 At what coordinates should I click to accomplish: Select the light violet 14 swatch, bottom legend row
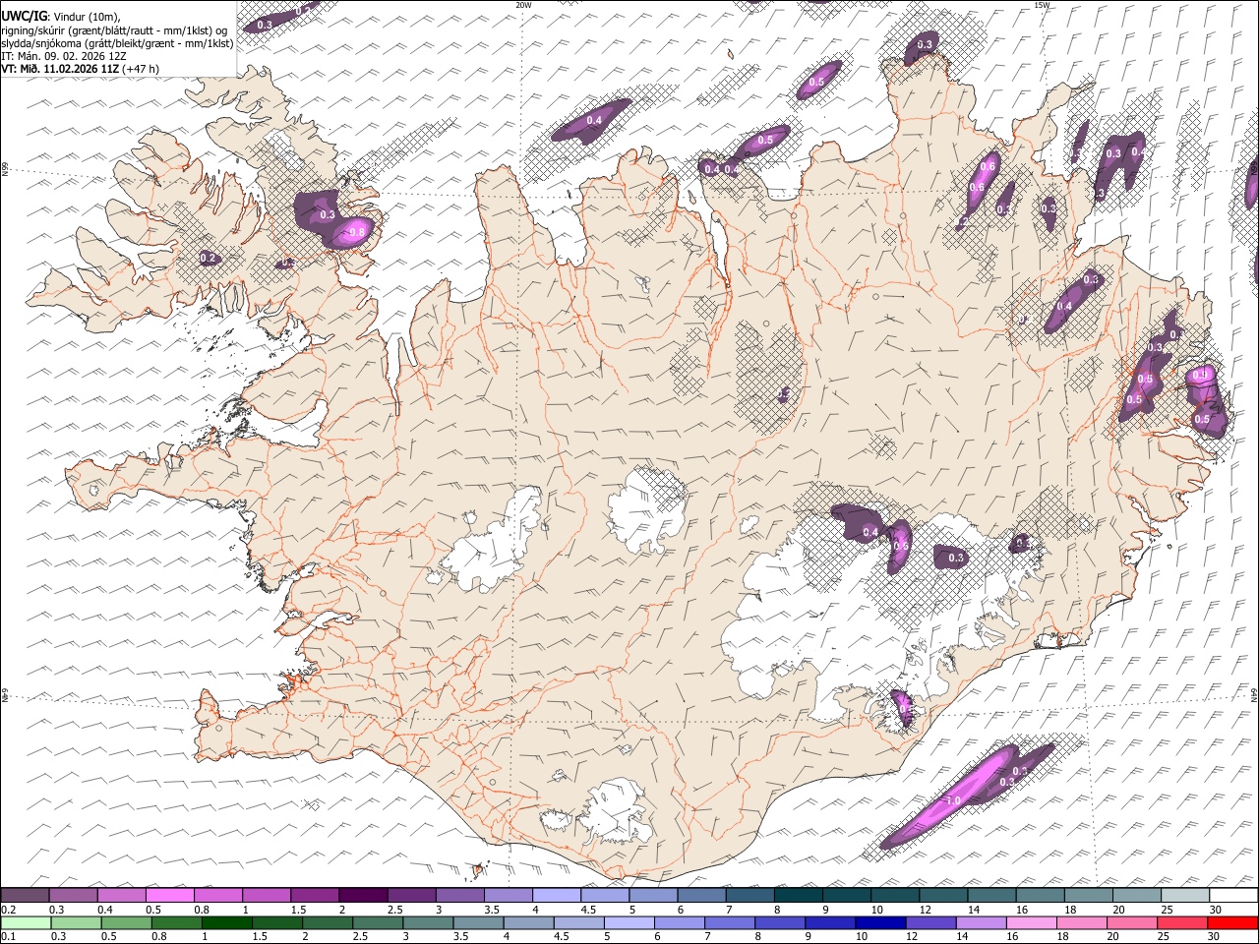[x=981, y=922]
